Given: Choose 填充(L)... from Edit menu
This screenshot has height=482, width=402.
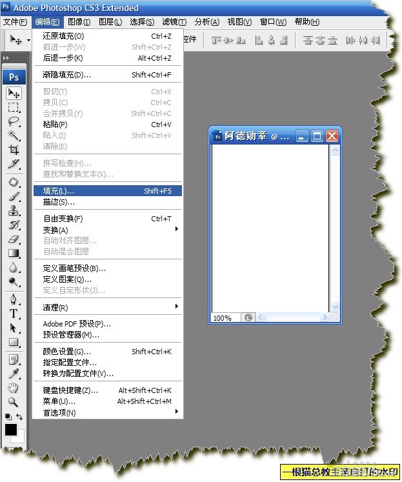Looking at the screenshot, I should 108,191.
